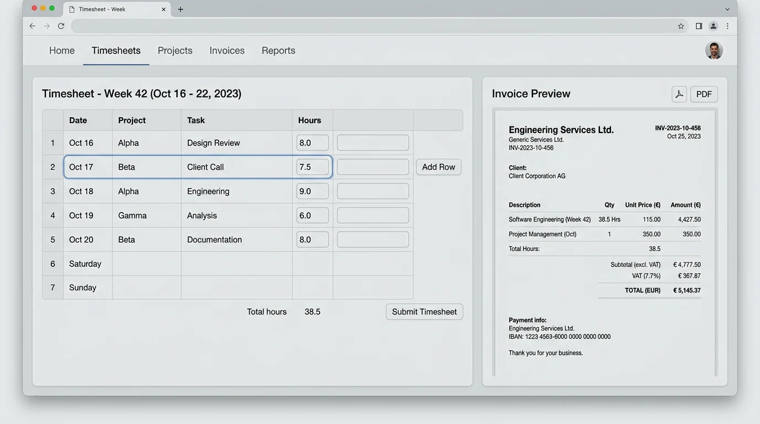Open Chrome's three-dot menu
The image size is (760, 424).
point(728,26)
